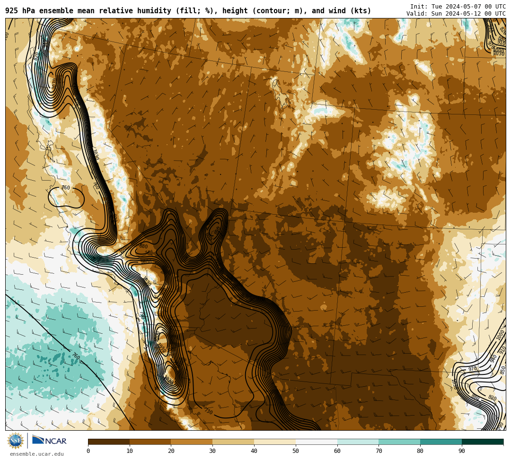Click the colorbar tick label 30
Screen dimensions: 511x460
click(212, 451)
